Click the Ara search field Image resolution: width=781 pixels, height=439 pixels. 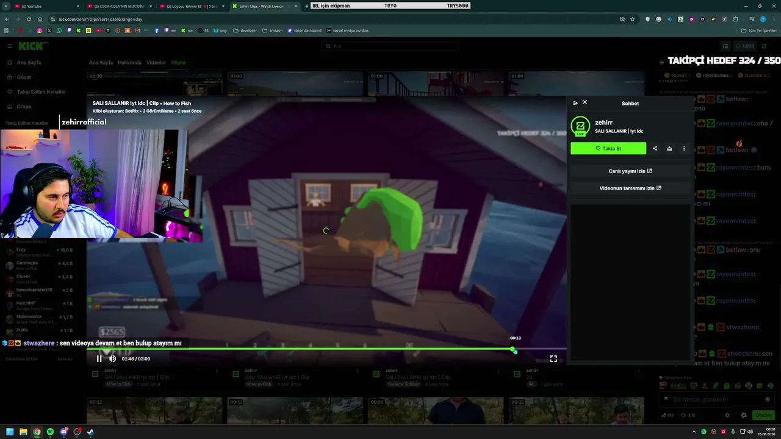390,46
